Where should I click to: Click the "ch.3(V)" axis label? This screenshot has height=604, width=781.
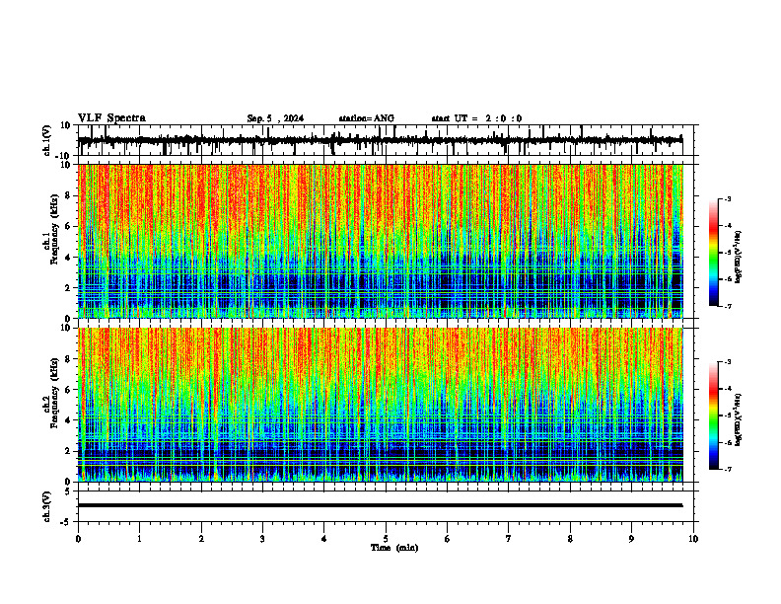pyautogui.click(x=47, y=506)
